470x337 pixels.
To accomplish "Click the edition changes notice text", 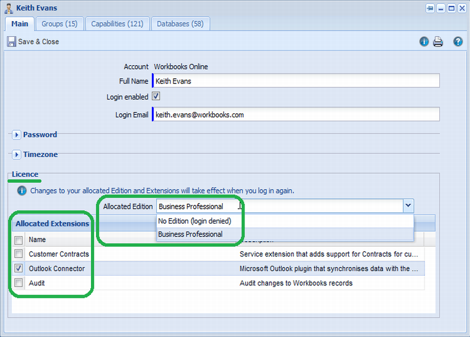I will (162, 191).
